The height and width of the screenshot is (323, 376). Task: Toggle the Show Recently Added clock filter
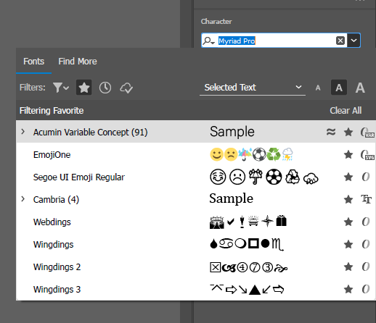pyautogui.click(x=105, y=88)
